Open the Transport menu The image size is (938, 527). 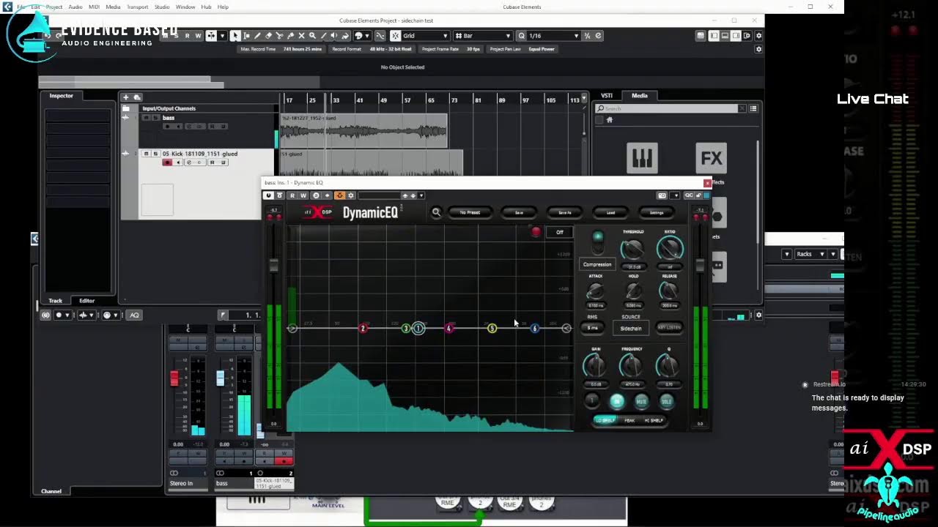point(137,7)
